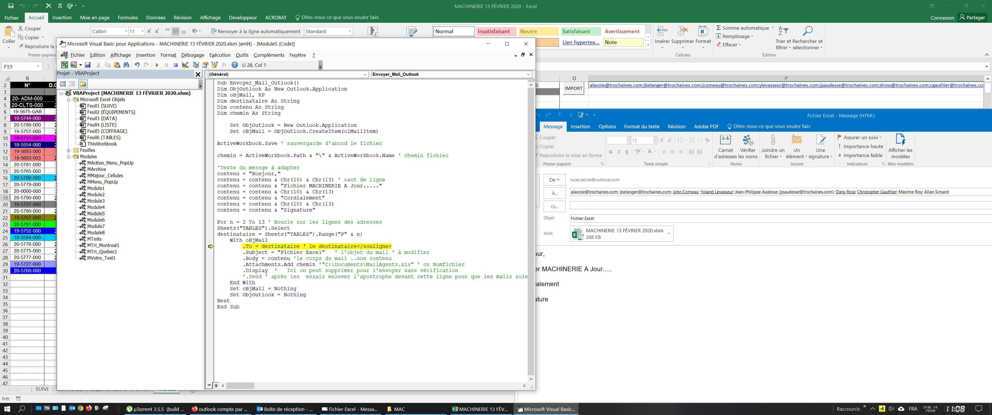Viewport: 992px width, 415px height.
Task: Toggle bold (G) in Outlook message ribbon
Action: coord(611,152)
